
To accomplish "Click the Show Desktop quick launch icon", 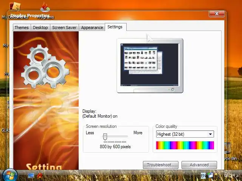I will (x=31, y=176).
